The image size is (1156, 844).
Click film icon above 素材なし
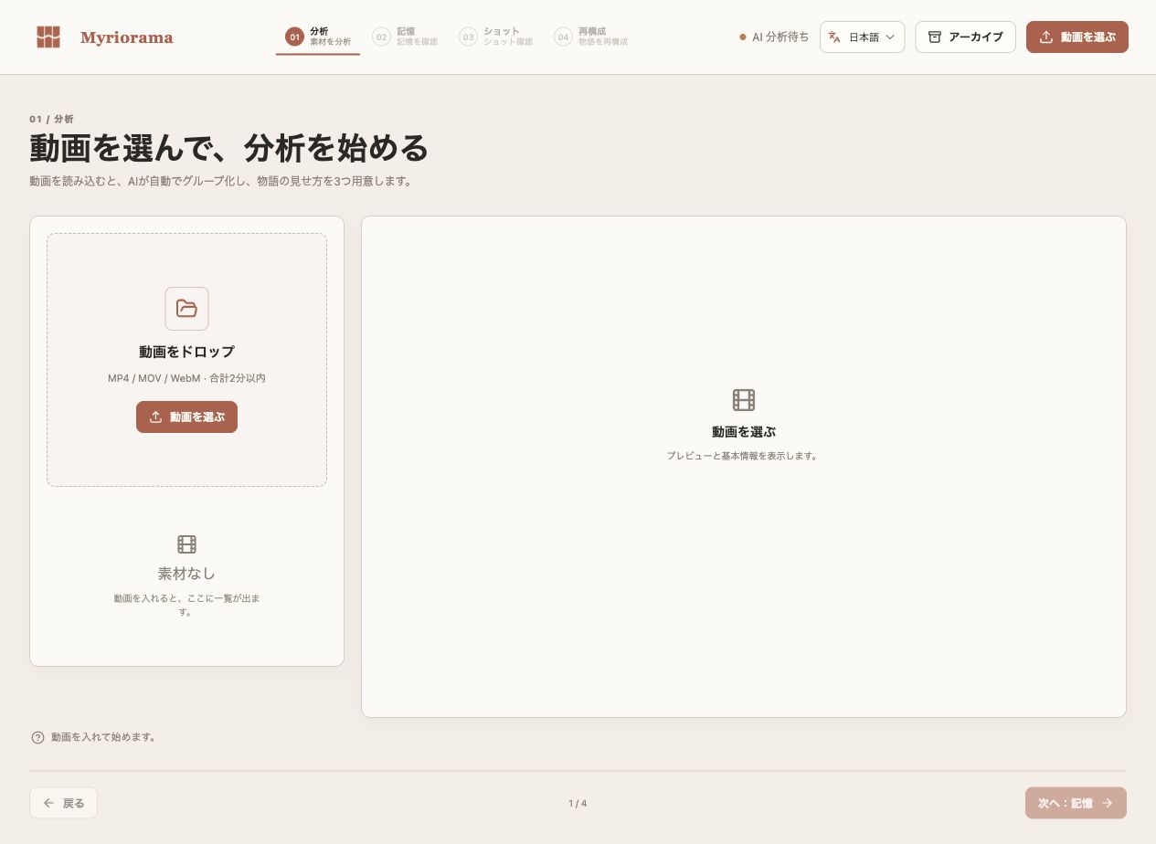[x=186, y=544]
